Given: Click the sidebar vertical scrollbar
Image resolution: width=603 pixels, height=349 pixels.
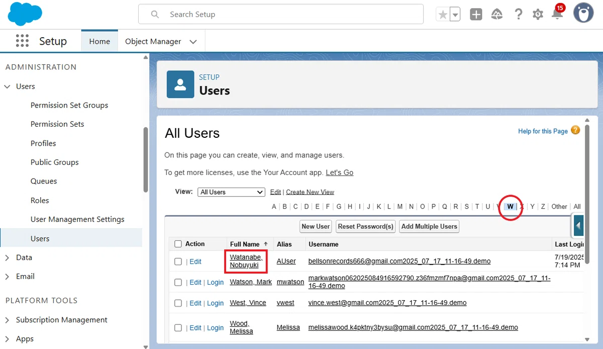Looking at the screenshot, I should click(x=146, y=159).
